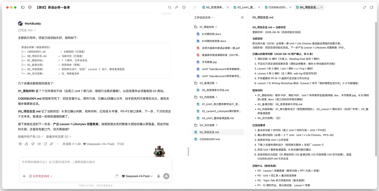The image size is (379, 191).
Task: Click the 8.10限时练.docx file type icon
Action: click(x=198, y=34)
